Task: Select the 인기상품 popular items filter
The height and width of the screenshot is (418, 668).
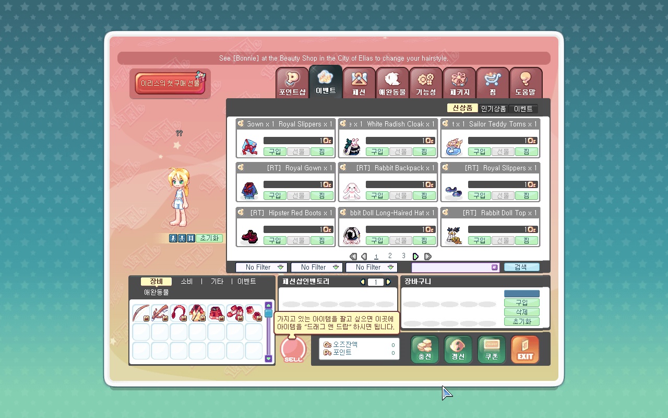Action: [x=493, y=109]
